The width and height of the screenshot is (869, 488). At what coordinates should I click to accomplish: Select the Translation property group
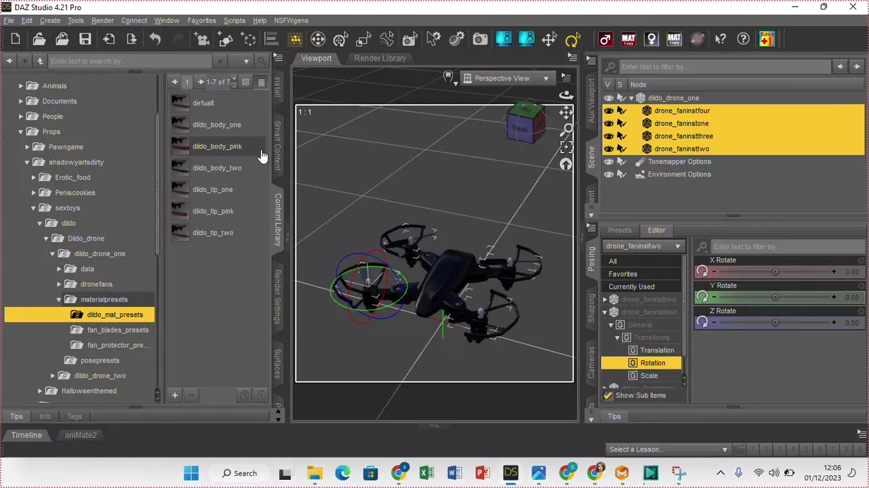(x=656, y=350)
